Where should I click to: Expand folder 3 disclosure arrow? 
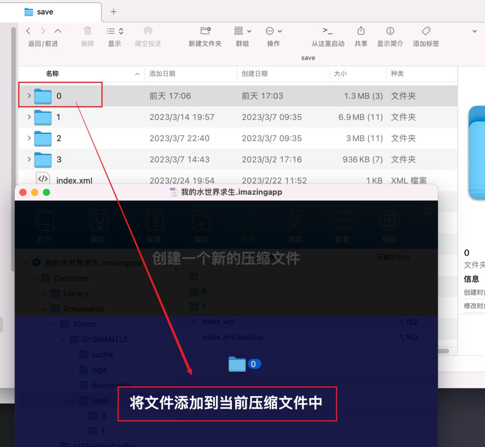[29, 159]
